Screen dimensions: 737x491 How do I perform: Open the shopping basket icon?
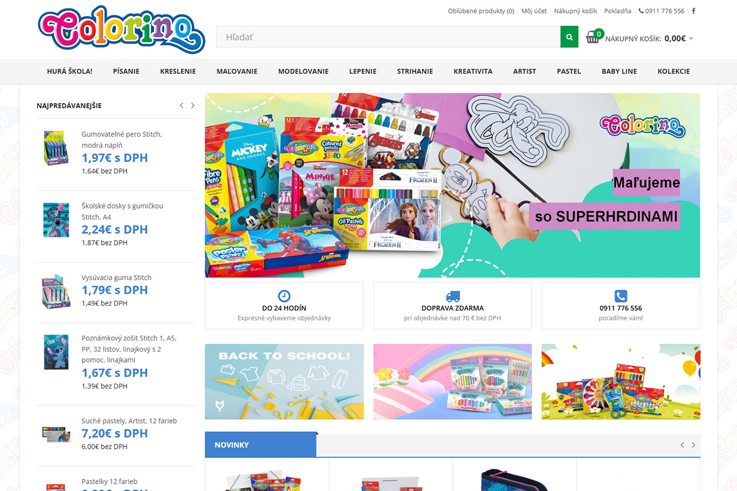tap(593, 37)
